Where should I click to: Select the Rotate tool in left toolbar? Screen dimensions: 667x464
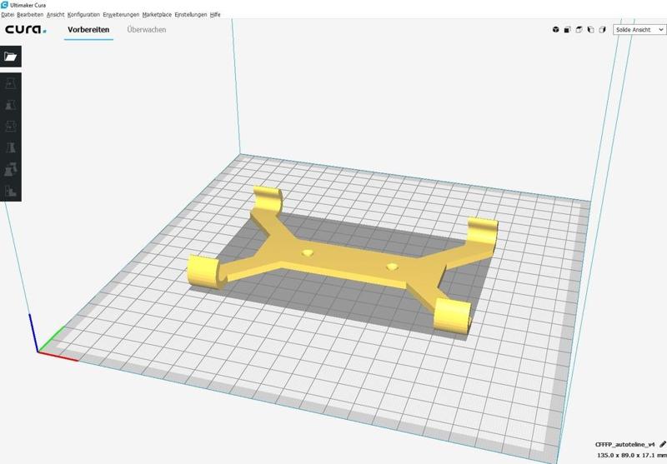coord(11,126)
